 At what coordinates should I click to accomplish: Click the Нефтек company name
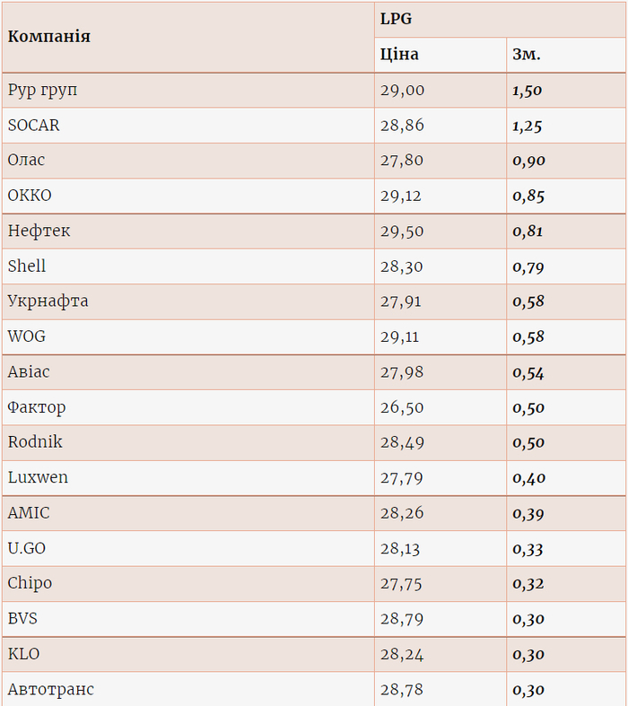coord(39,231)
